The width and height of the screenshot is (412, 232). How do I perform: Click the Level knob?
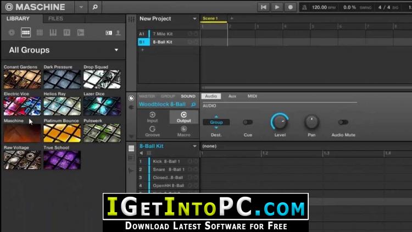tap(280, 121)
